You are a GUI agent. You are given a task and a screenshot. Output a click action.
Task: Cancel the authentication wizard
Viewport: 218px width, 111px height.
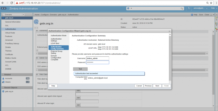coord(139,86)
